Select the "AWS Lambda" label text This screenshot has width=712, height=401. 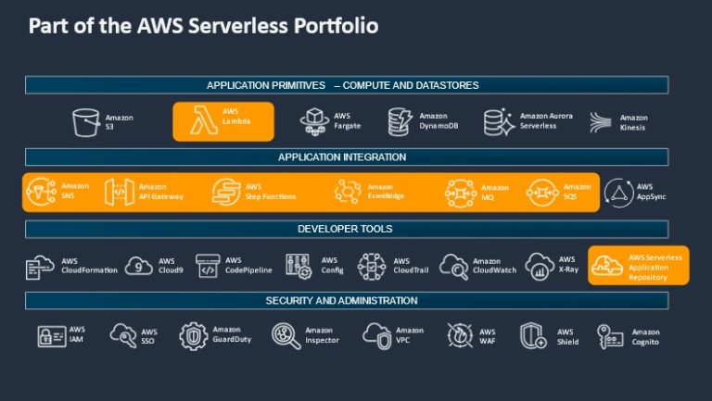pos(236,117)
